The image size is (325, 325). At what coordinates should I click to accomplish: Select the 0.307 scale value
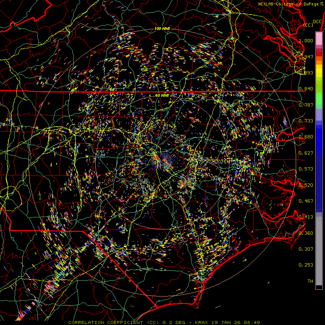pyautogui.click(x=306, y=249)
